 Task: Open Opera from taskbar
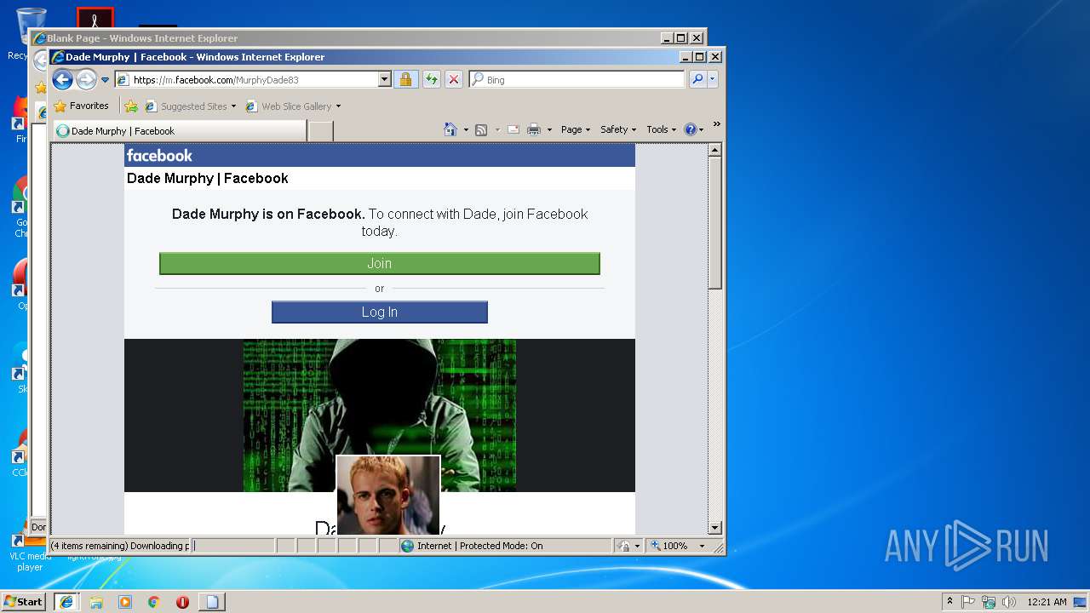click(182, 602)
